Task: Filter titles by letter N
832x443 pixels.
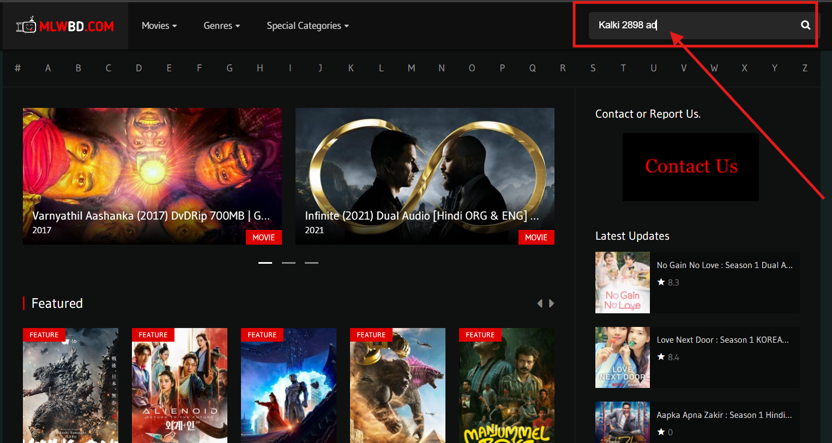Action: pos(442,68)
